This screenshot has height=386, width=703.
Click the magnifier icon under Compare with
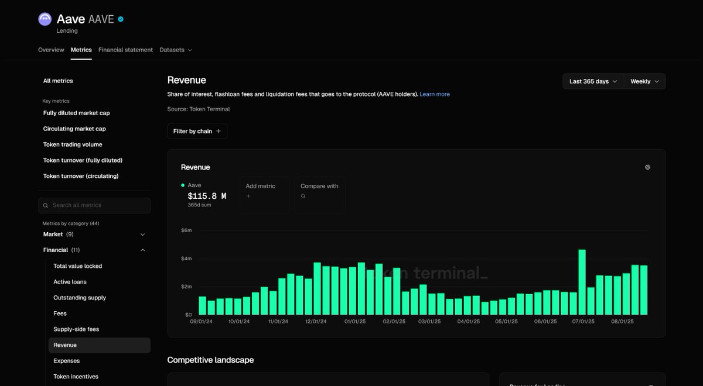(x=303, y=196)
